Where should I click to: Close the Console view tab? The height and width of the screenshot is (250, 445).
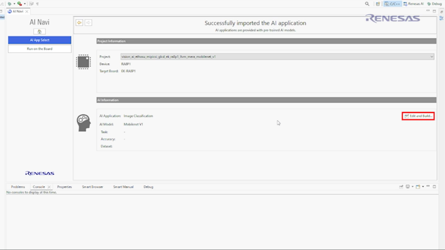(49, 187)
